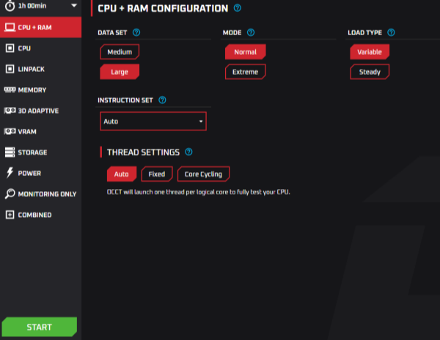Set thread settings to Auto
The image size is (440, 340).
(x=122, y=174)
